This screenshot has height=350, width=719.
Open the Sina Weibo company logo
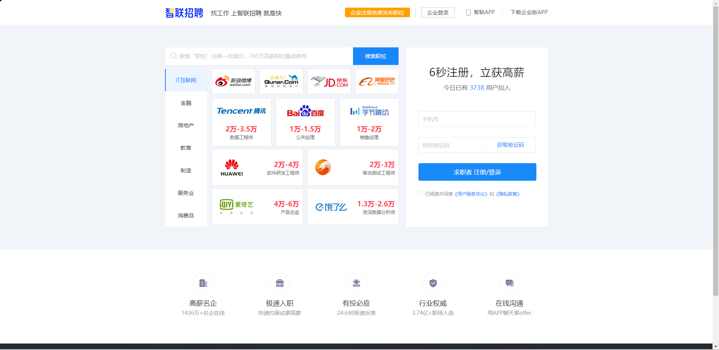(234, 81)
